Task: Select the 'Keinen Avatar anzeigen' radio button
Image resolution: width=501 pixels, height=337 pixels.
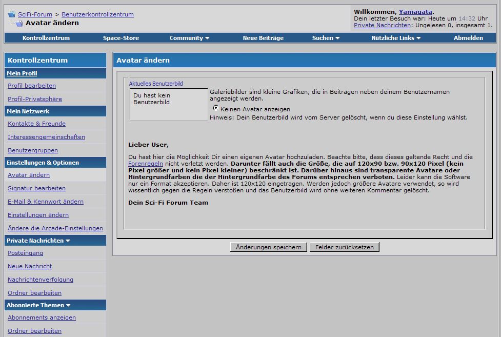Action: tap(216, 108)
